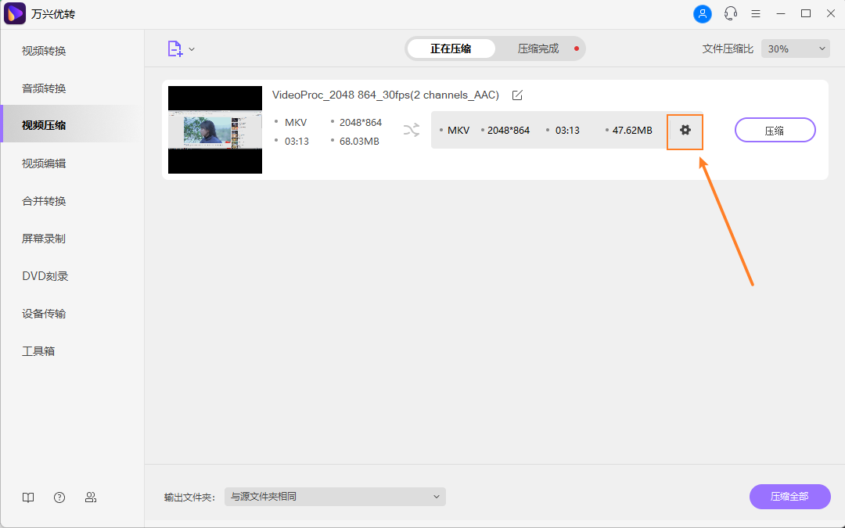Click the 压缩 button for this video
Screen dimensions: 845x528
775,130
